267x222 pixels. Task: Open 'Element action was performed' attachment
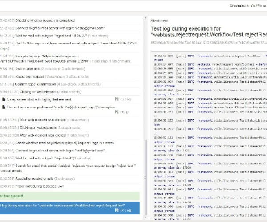[x=54, y=107]
